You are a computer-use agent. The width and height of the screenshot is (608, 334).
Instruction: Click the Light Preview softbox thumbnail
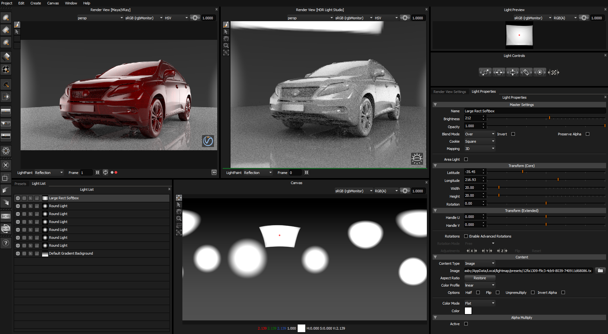click(x=519, y=35)
